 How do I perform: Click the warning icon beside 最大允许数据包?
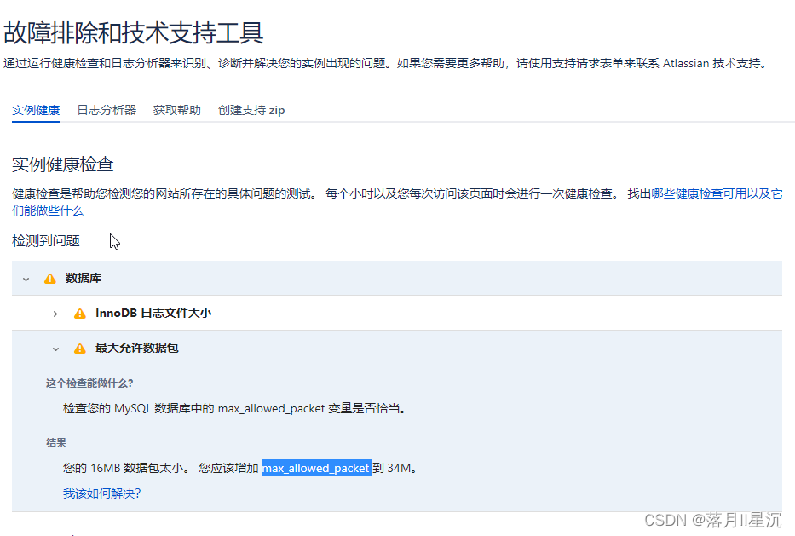point(80,349)
